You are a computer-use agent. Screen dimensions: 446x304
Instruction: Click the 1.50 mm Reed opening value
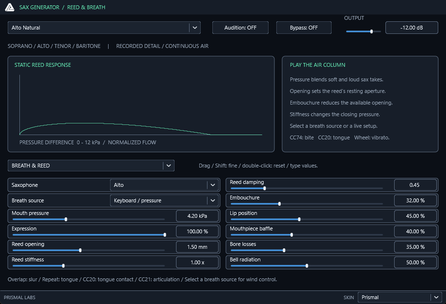pos(197,247)
